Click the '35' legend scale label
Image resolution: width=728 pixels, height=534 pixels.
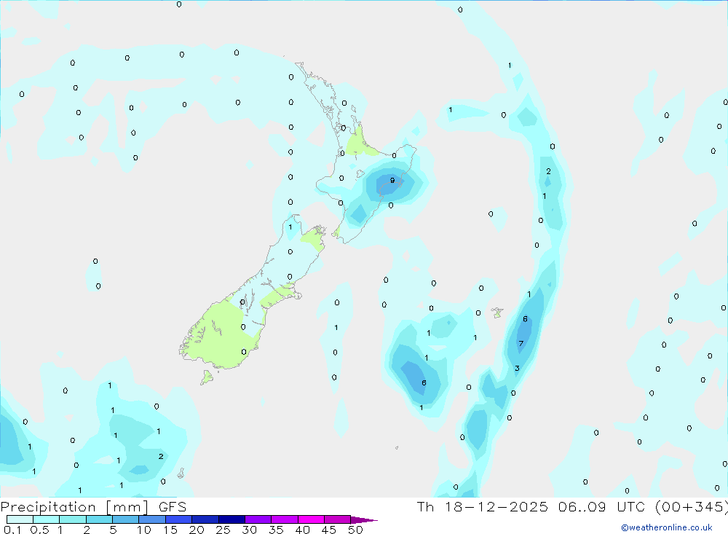click(x=276, y=530)
